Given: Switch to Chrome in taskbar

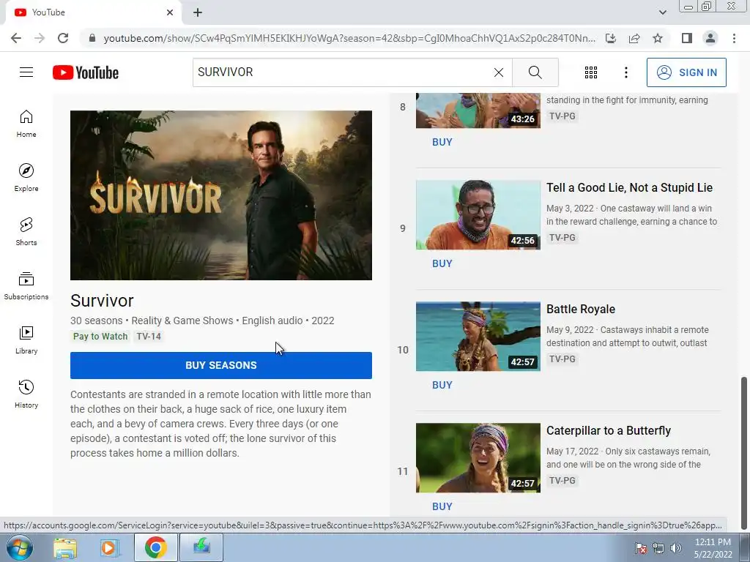Looking at the screenshot, I should click(155, 547).
